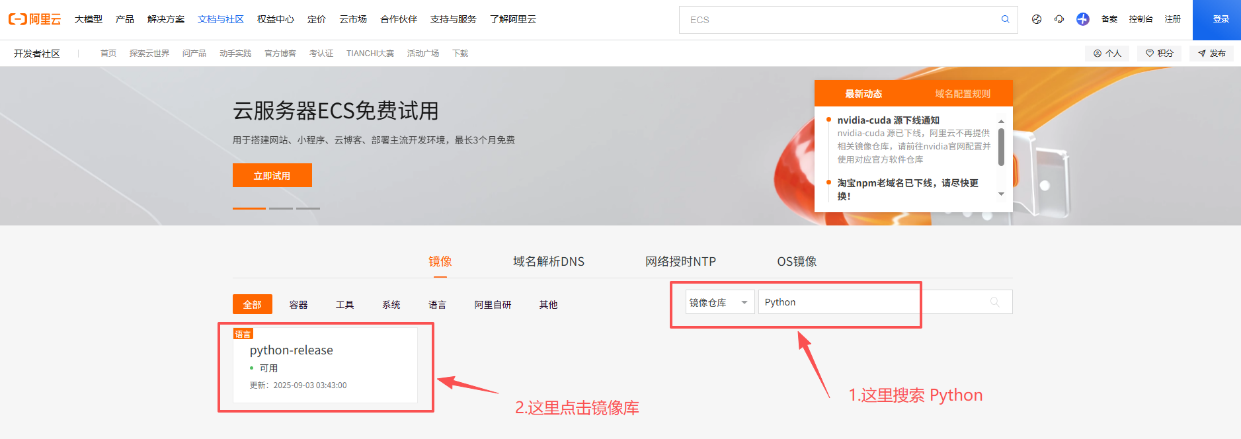Open the globe language/region icon

[1037, 19]
